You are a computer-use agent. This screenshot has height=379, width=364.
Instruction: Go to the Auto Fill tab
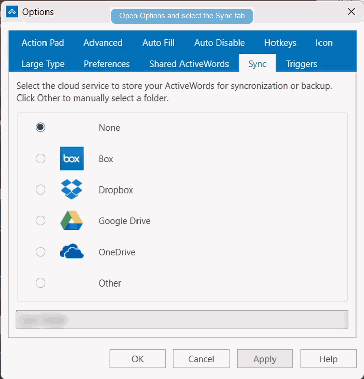(x=158, y=43)
